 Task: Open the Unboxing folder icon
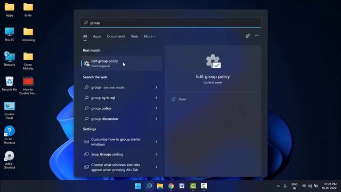(28, 34)
